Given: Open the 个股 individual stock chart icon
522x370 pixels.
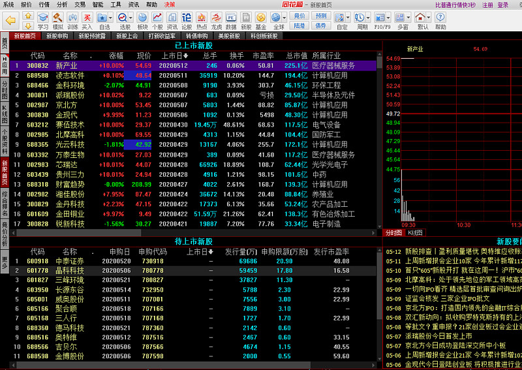Looking at the screenshot, I should (157, 21).
